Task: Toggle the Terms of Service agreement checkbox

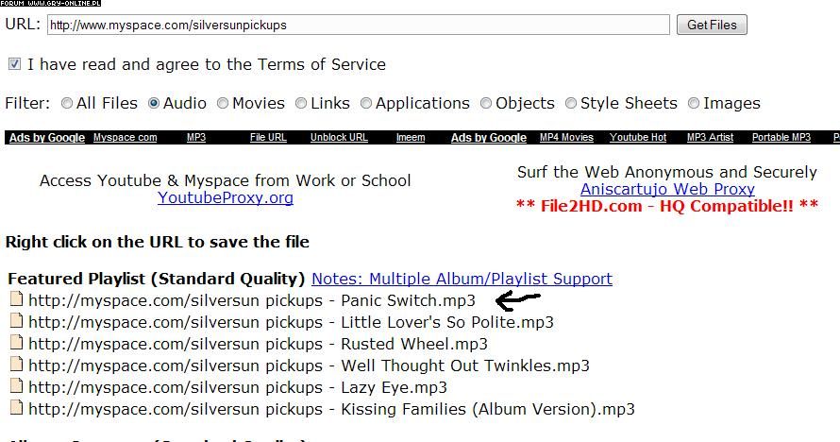Action: [14, 65]
